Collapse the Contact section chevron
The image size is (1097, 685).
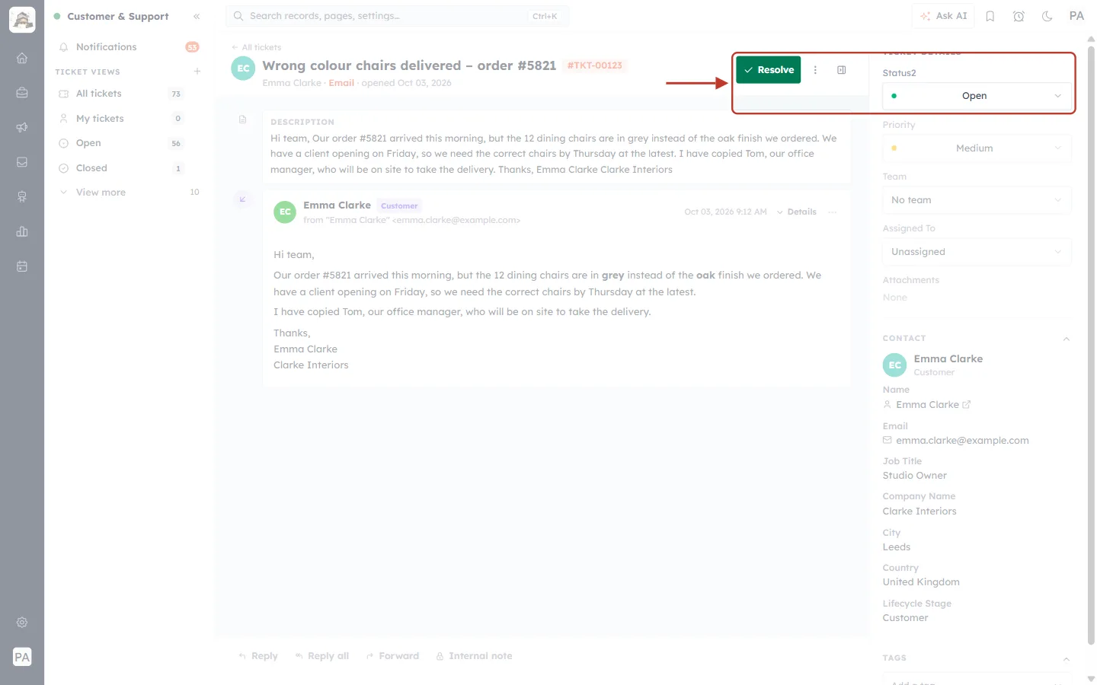point(1067,339)
